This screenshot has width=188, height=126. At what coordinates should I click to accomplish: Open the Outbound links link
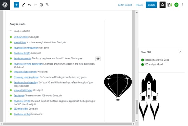pos(21,37)
